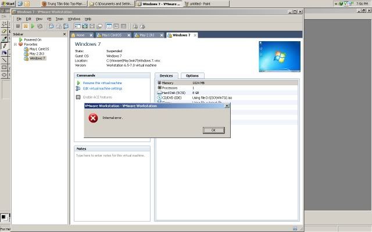Select the Line tool in Paint
The width and height of the screenshot is (372, 232).
(x=4, y=60)
